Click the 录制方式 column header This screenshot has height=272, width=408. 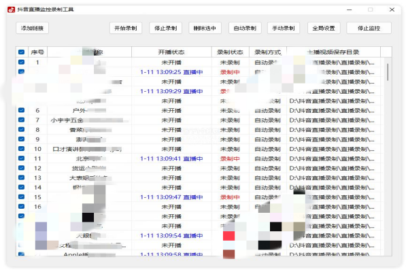pyautogui.click(x=268, y=52)
